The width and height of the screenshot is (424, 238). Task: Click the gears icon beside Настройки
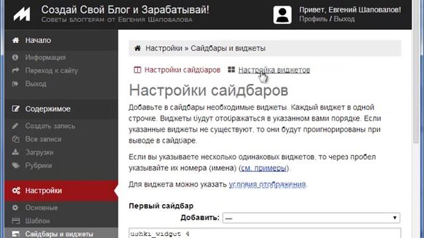click(16, 190)
